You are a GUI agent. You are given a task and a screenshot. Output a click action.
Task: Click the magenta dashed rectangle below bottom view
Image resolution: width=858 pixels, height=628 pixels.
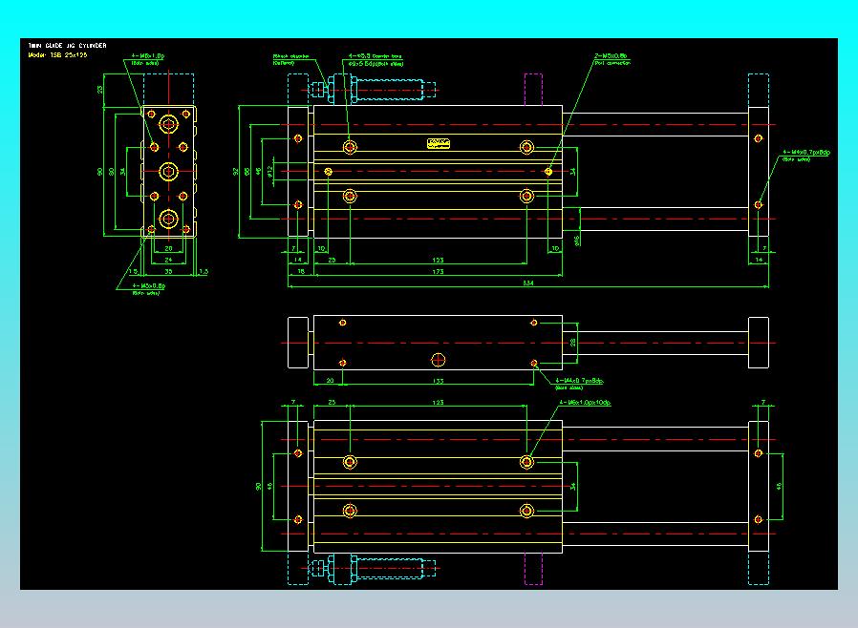533,569
